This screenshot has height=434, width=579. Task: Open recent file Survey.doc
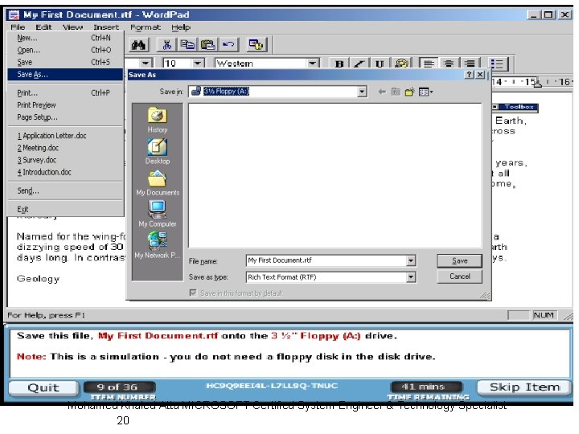[65, 160]
